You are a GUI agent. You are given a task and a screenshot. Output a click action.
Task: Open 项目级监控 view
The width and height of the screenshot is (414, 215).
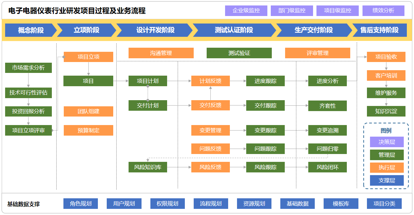point(338,11)
